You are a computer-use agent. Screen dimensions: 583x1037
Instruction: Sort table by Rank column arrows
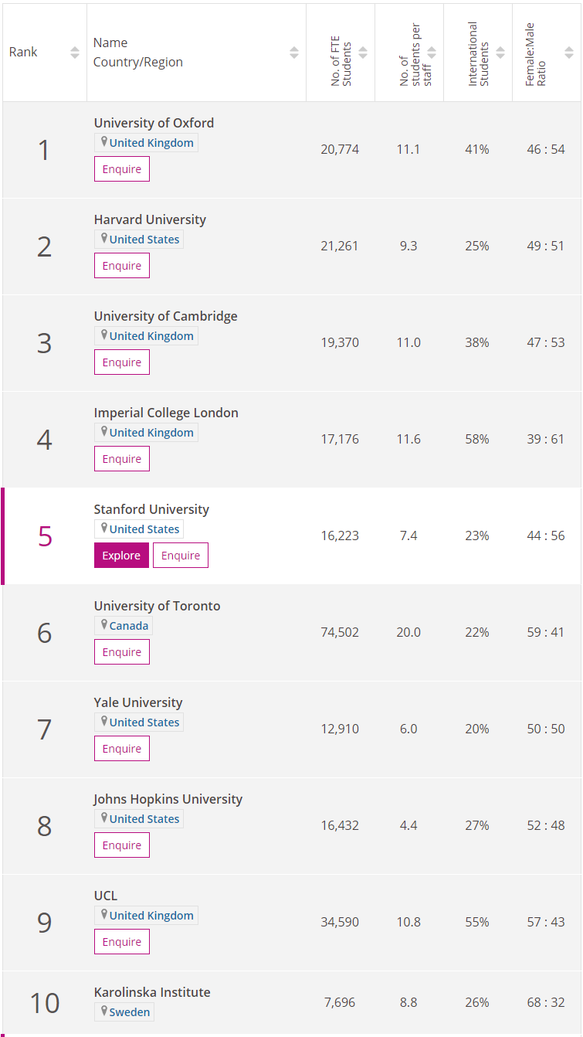[75, 53]
